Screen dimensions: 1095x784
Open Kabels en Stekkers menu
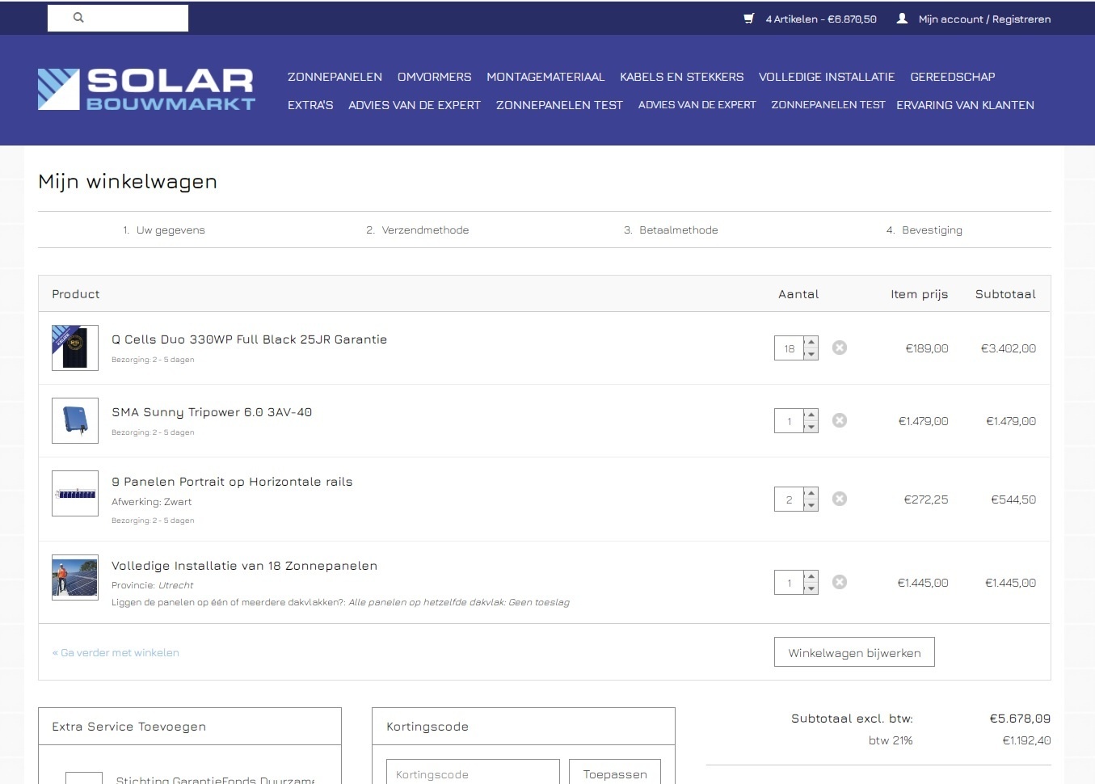tap(681, 77)
